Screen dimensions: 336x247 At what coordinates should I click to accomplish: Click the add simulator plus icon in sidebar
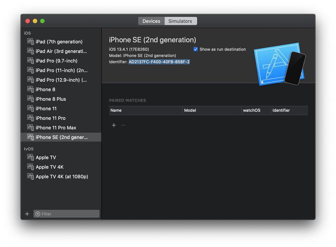click(x=27, y=214)
